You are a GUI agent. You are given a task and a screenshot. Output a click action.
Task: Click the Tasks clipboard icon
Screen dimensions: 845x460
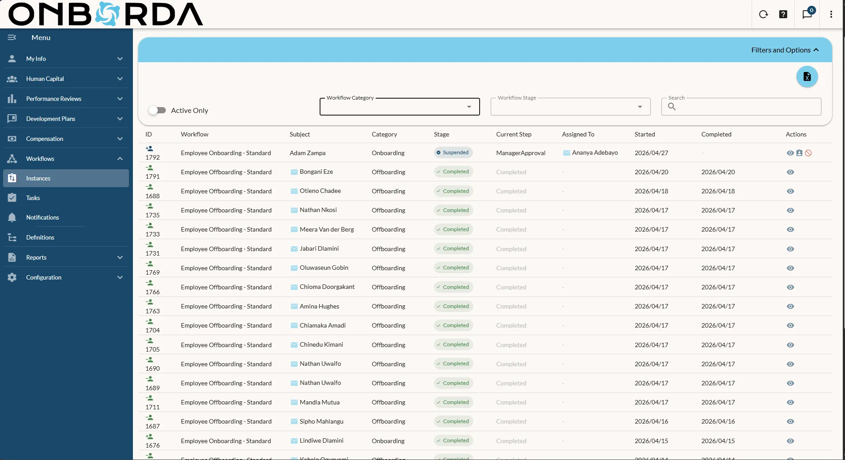(12, 198)
